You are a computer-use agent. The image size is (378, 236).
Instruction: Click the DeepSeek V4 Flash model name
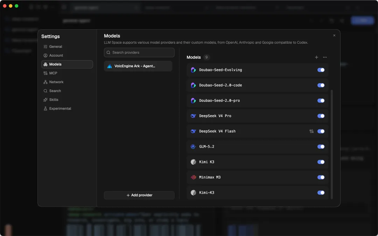(x=217, y=131)
